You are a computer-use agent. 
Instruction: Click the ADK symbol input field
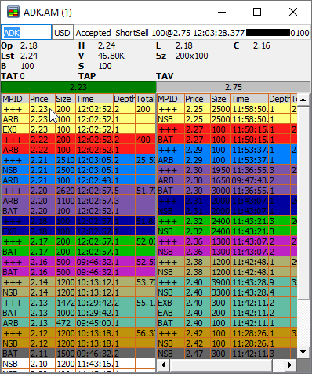pos(26,32)
